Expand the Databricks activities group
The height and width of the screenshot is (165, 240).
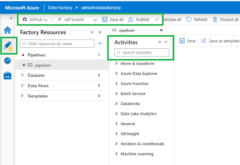(x=130, y=104)
